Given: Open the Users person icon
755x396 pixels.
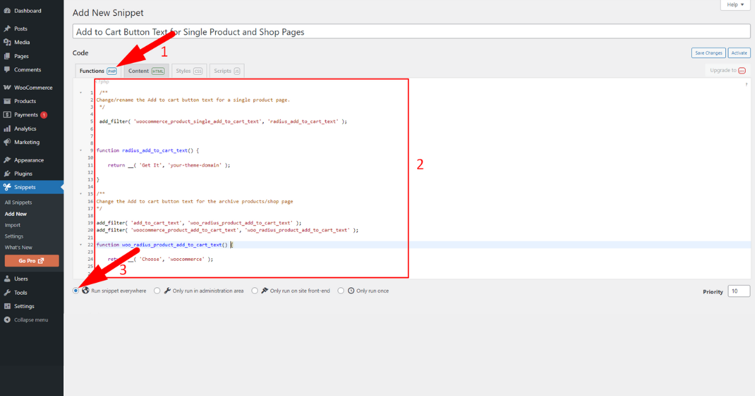Looking at the screenshot, I should (7, 278).
